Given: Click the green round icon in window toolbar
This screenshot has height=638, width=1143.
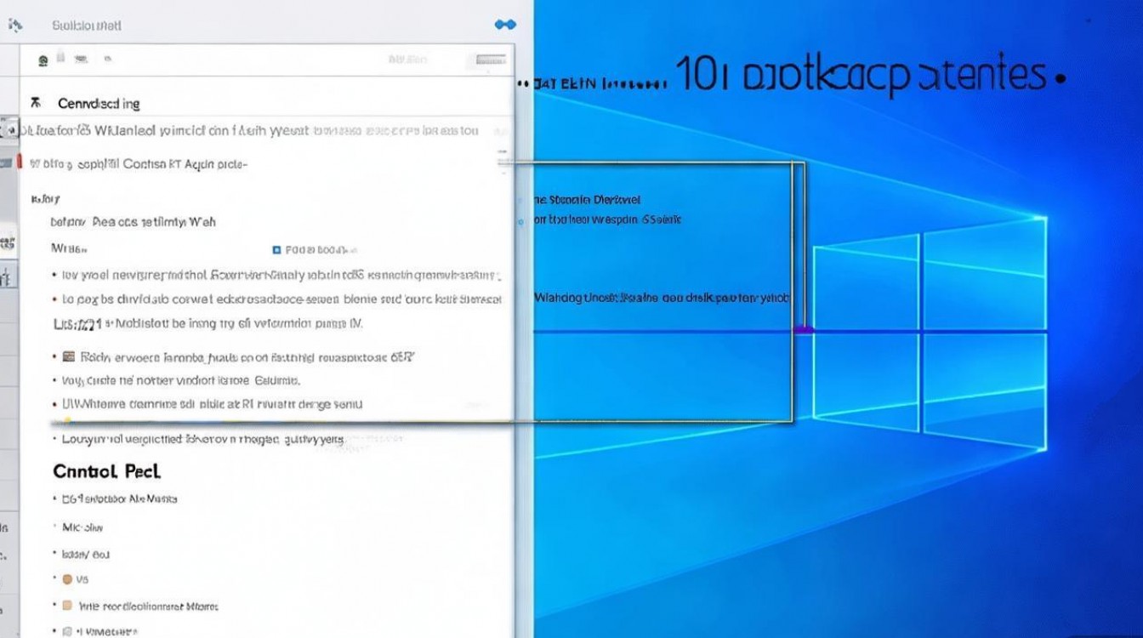Looking at the screenshot, I should pos(43,60).
